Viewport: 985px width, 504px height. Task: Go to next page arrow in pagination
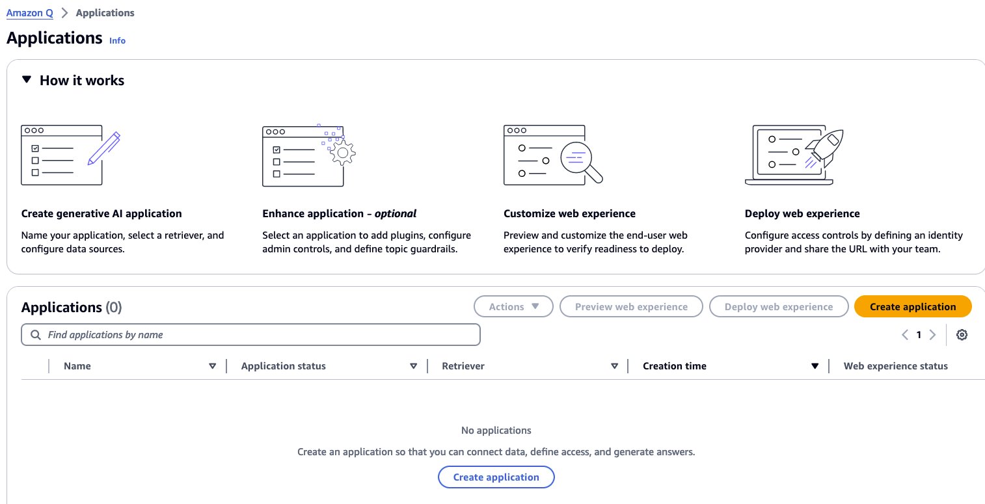933,335
